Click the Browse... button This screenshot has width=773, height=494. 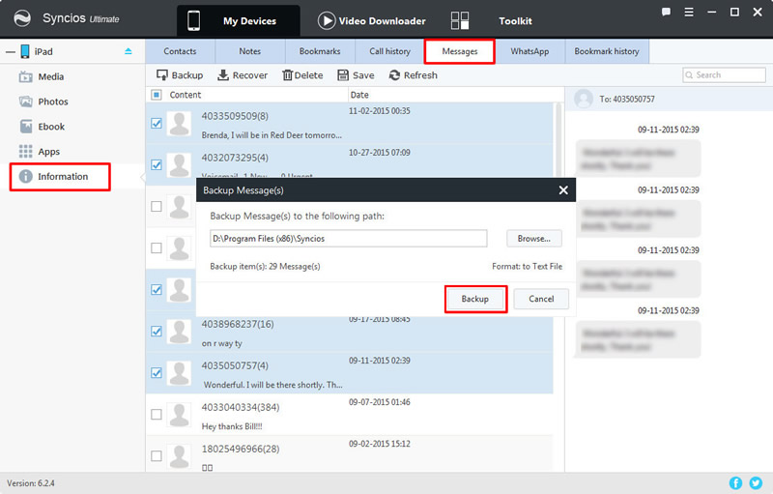(x=534, y=239)
